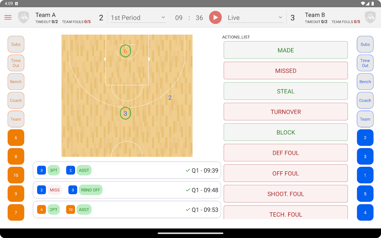Click the 2PT tag in the play log
This screenshot has height=238, width=381.
point(54,210)
